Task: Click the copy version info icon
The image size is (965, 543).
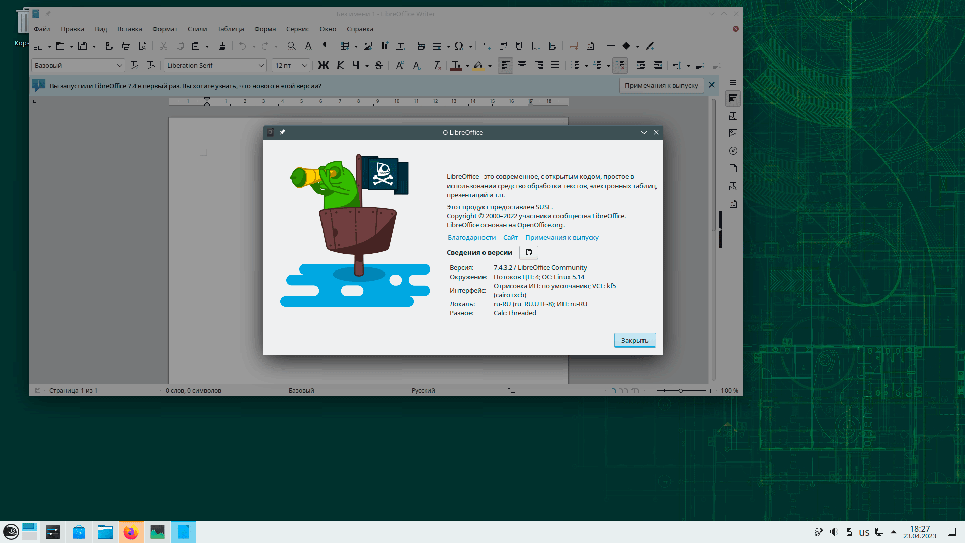Action: [x=529, y=252]
